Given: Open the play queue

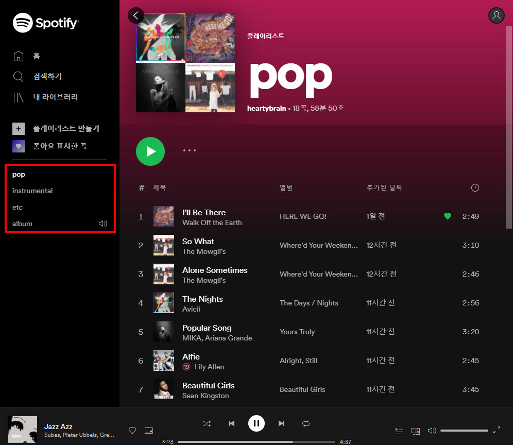Looking at the screenshot, I should coord(399,431).
